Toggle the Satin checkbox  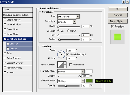[x=5, y=53]
